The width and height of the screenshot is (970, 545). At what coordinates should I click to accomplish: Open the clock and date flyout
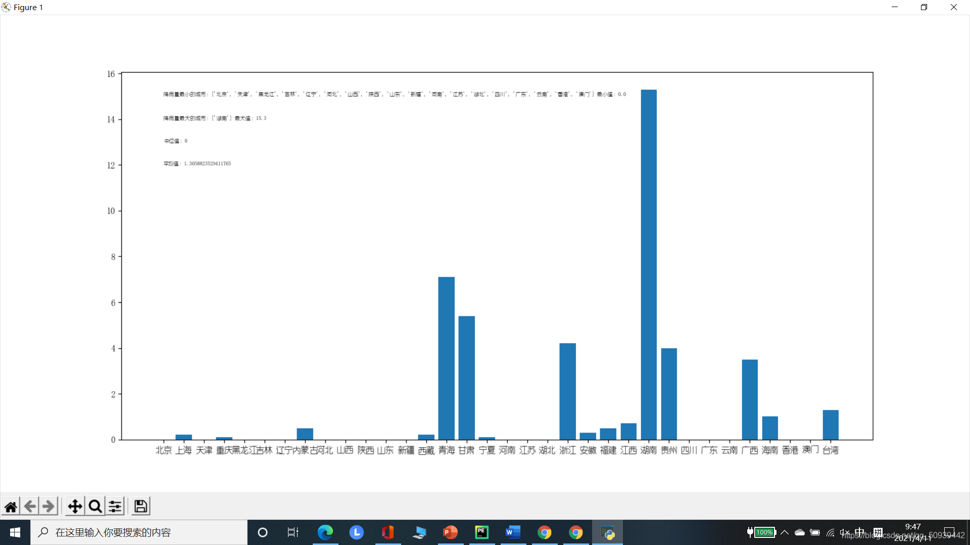click(x=913, y=532)
